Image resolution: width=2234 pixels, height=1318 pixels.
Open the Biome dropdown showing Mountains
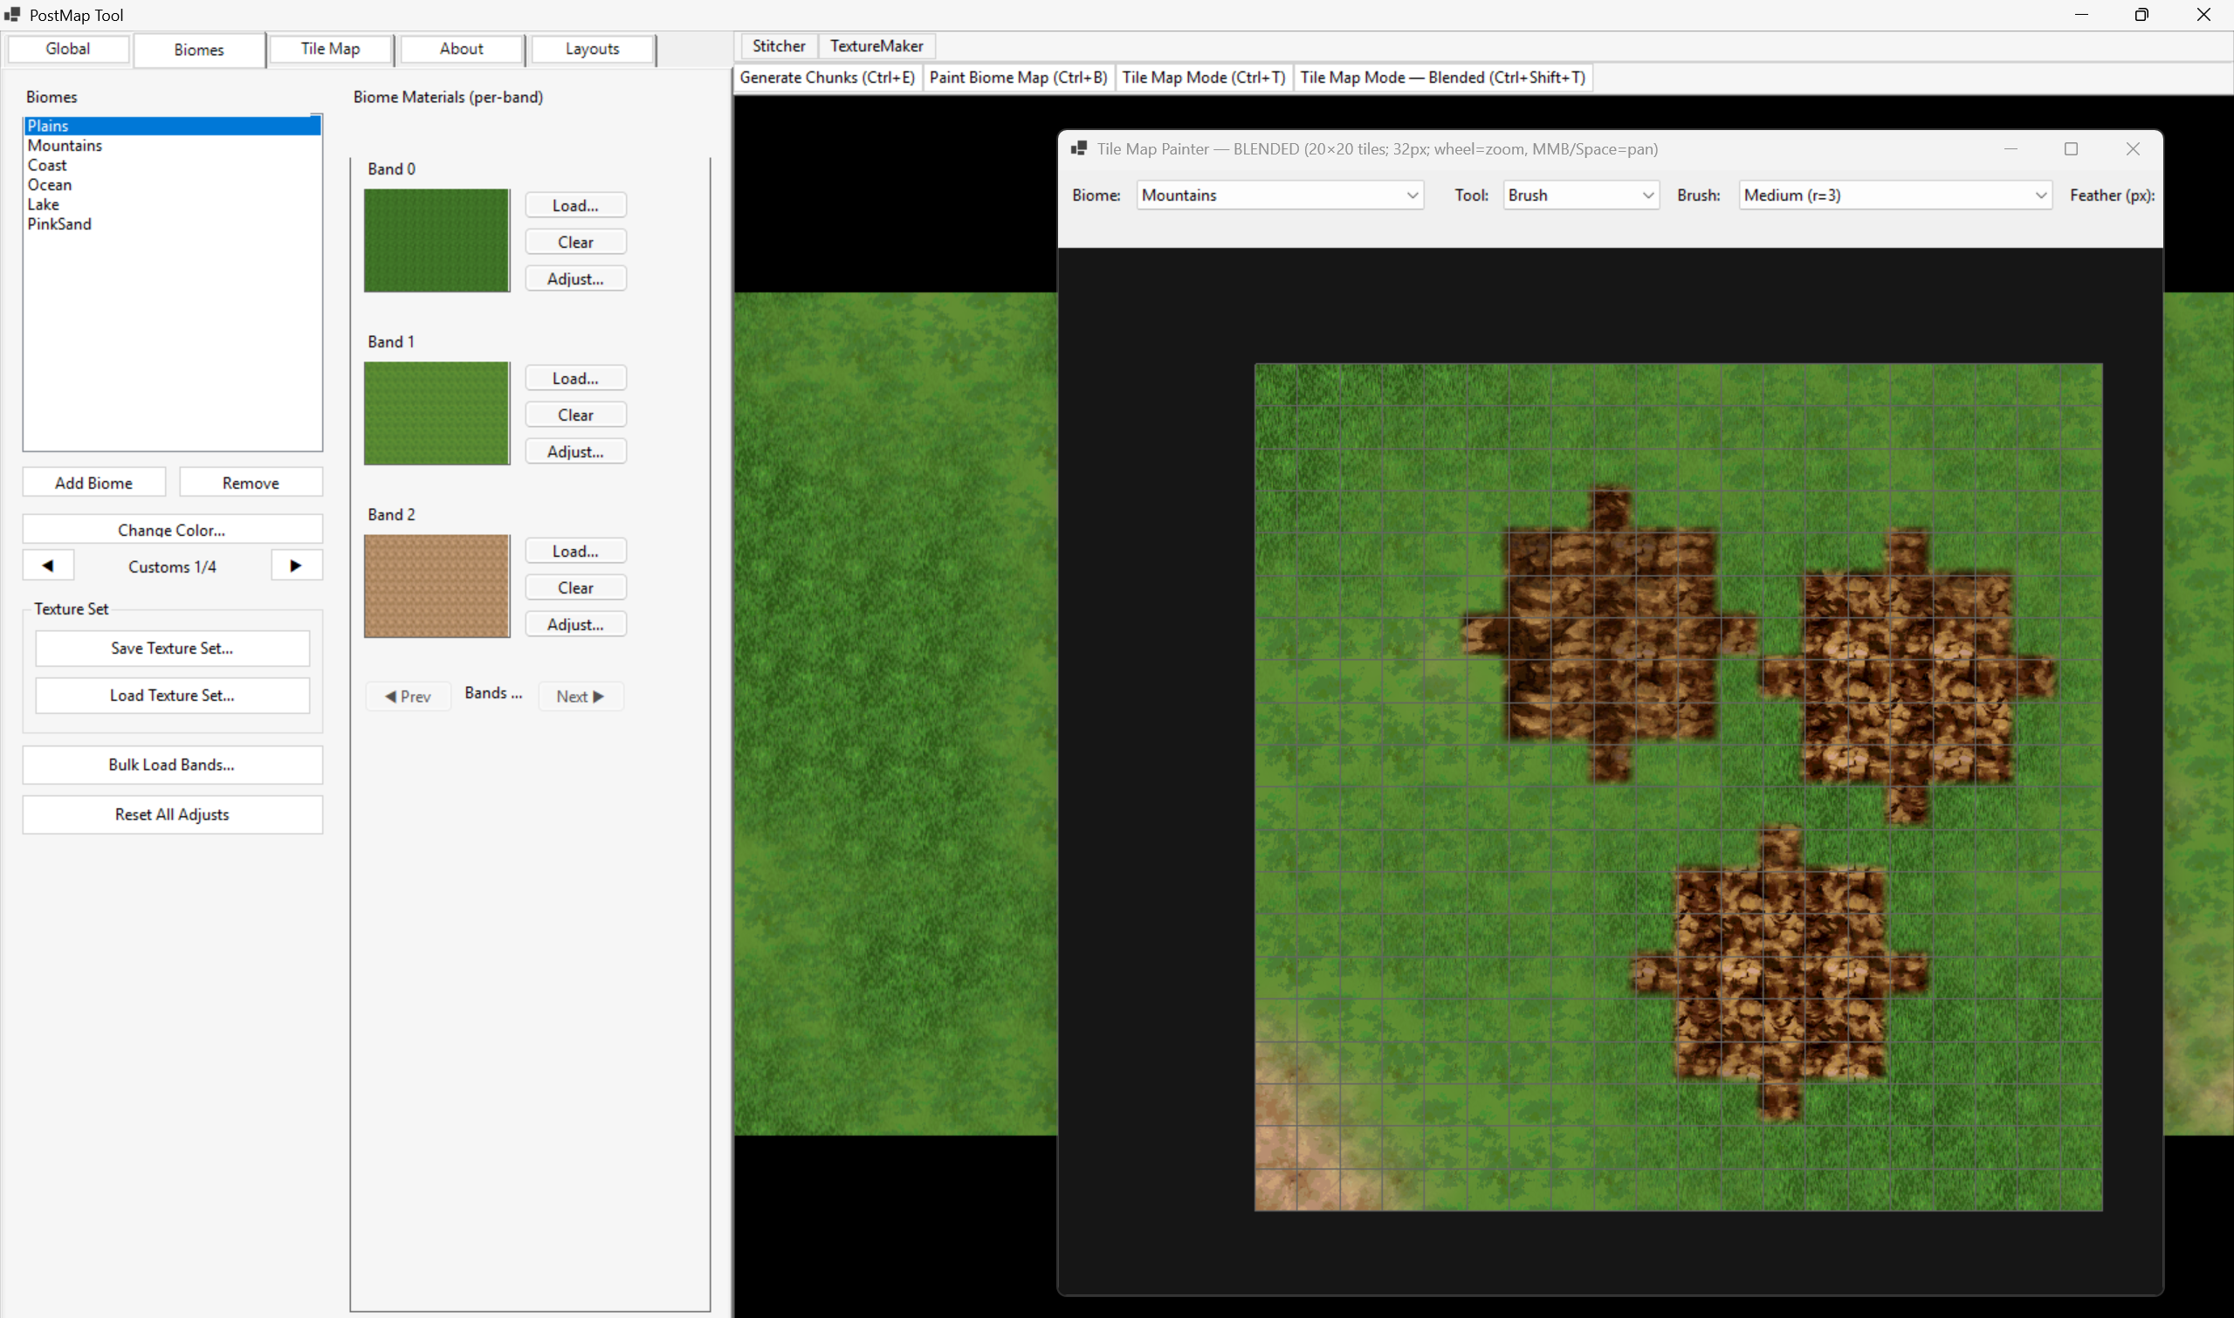(x=1279, y=196)
